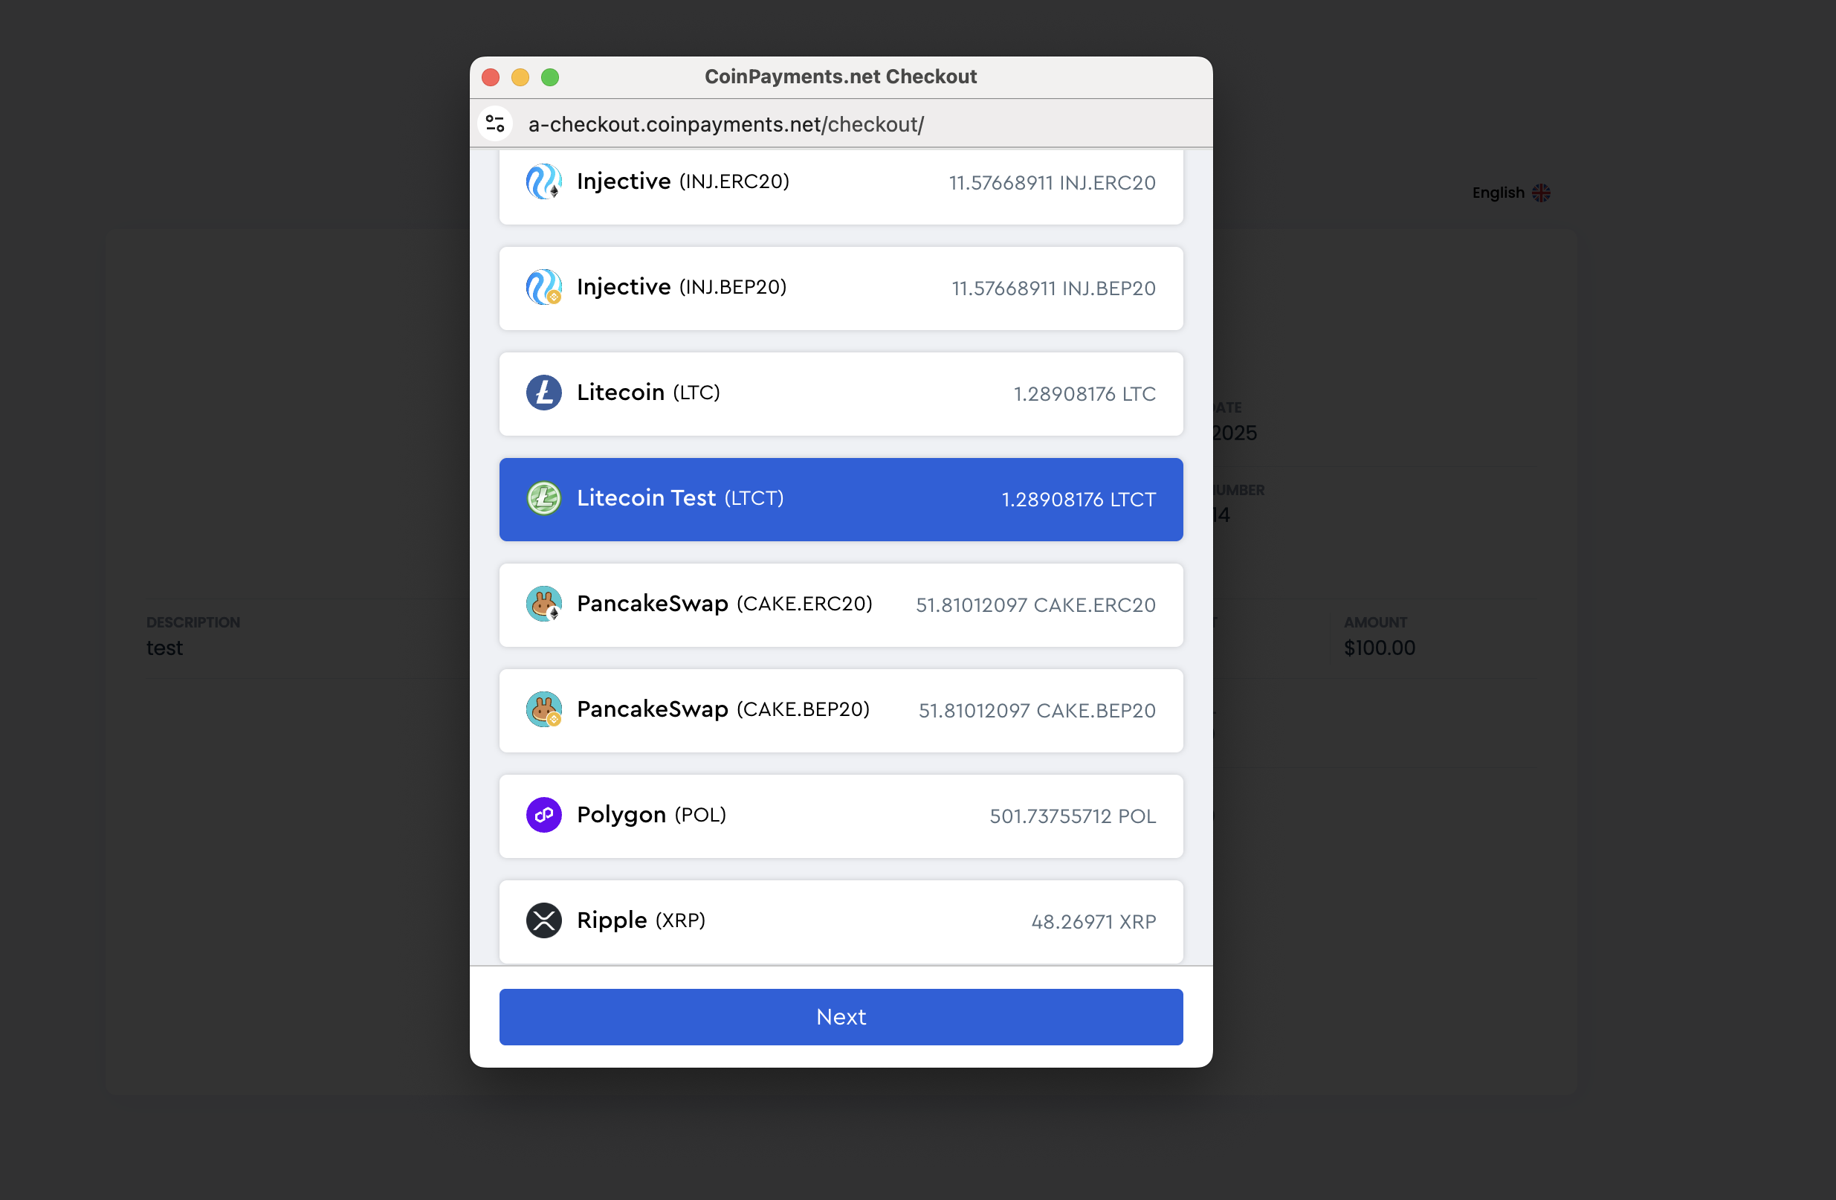Click the black Ripple XRP icon
Image resolution: width=1836 pixels, height=1200 pixels.
pyautogui.click(x=543, y=920)
